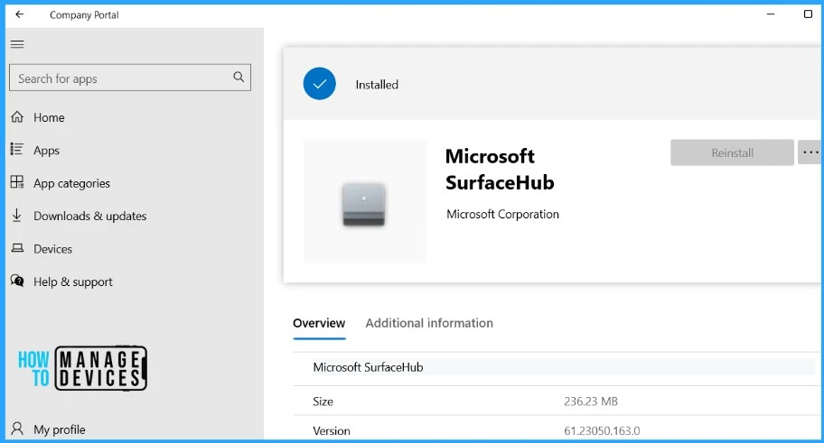The image size is (824, 443).
Task: Click the Apps list icon
Action: [x=17, y=150]
